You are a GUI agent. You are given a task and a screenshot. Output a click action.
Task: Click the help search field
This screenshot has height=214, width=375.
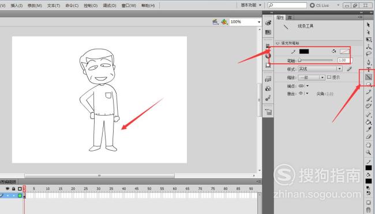click(287, 5)
